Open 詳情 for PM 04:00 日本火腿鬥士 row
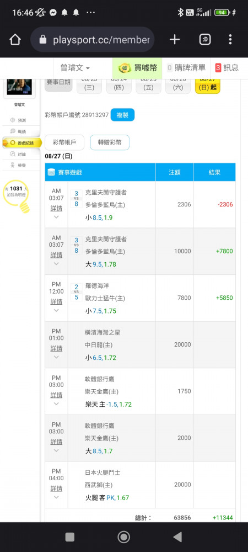248x552 pixels. coord(56,489)
